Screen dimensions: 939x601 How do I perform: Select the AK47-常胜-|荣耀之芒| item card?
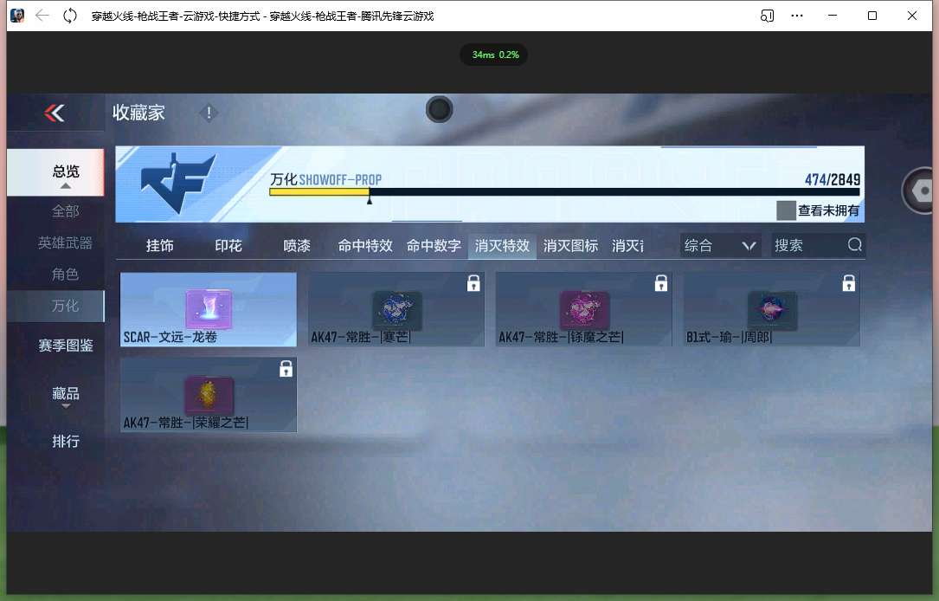pyautogui.click(x=209, y=395)
